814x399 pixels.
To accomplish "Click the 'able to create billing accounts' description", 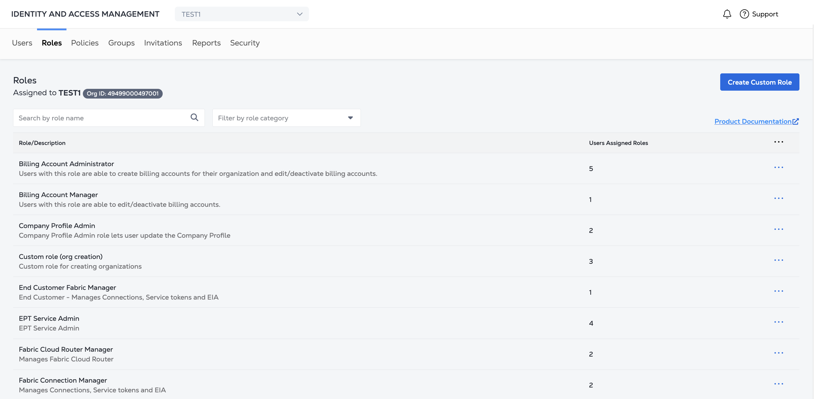I will [x=198, y=174].
